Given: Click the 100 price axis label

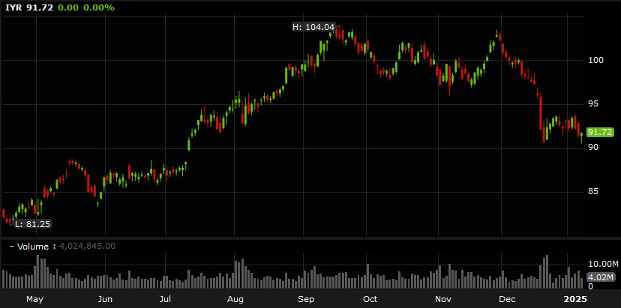Looking at the screenshot, I should click(595, 60).
